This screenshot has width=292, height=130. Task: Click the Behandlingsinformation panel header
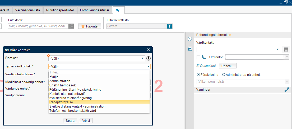click(x=243, y=35)
